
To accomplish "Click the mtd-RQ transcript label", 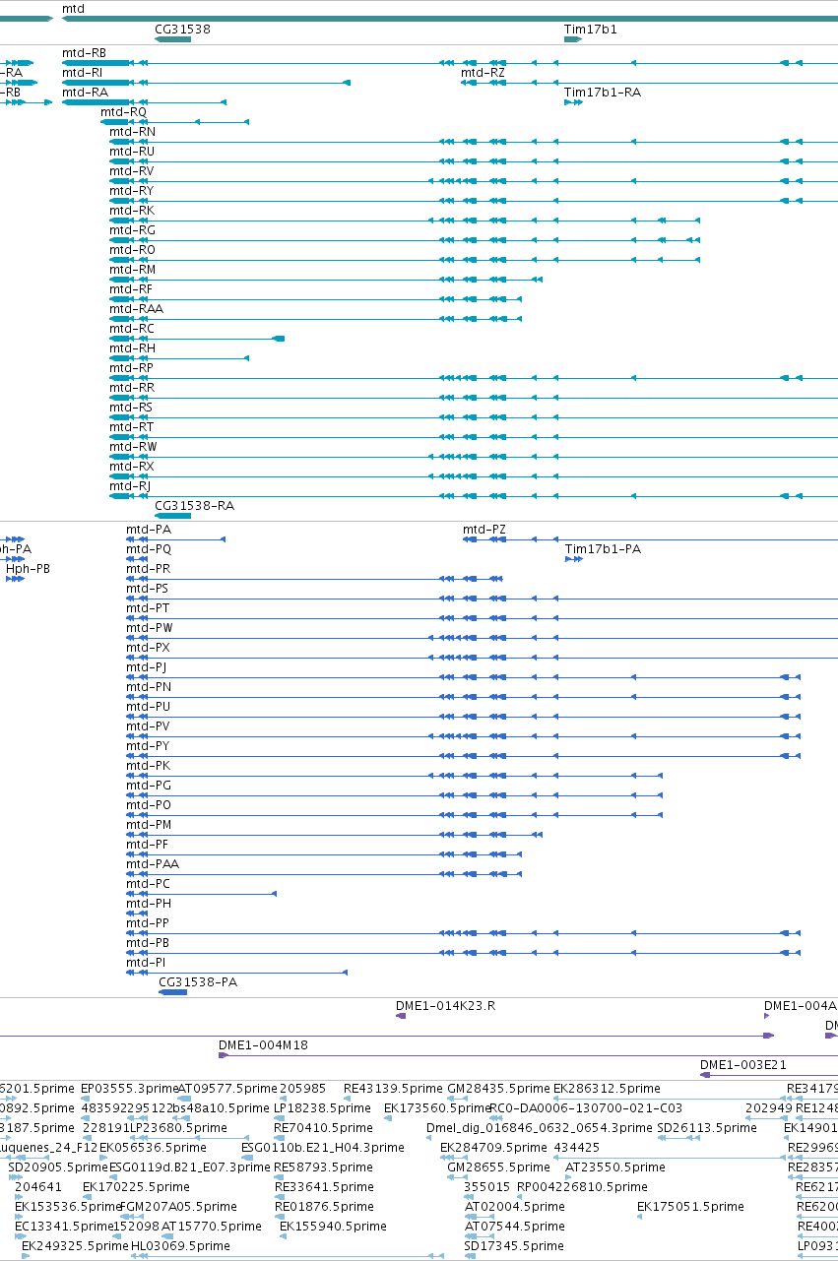I will point(123,112).
